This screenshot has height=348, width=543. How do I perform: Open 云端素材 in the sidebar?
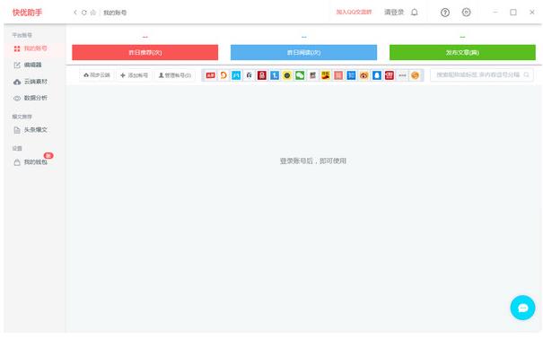[35, 82]
